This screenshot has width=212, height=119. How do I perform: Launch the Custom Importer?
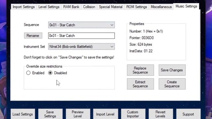pos(133,114)
